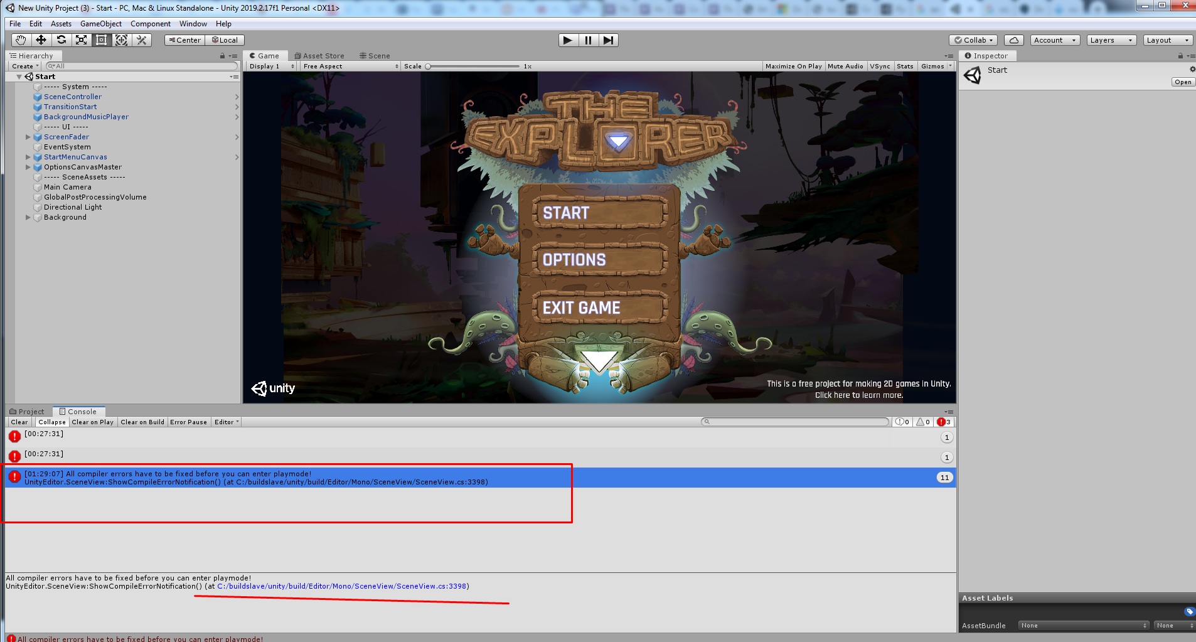Viewport: 1196px width, 642px height.
Task: Open the Free Aspect dropdown
Action: [350, 66]
